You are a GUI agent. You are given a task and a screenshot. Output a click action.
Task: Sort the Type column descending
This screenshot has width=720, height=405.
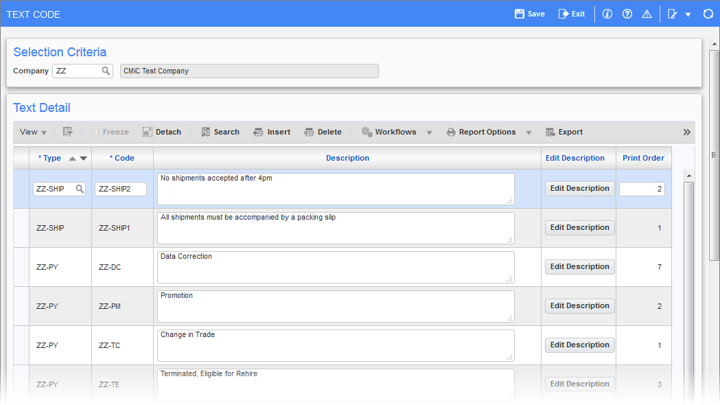pyautogui.click(x=82, y=158)
